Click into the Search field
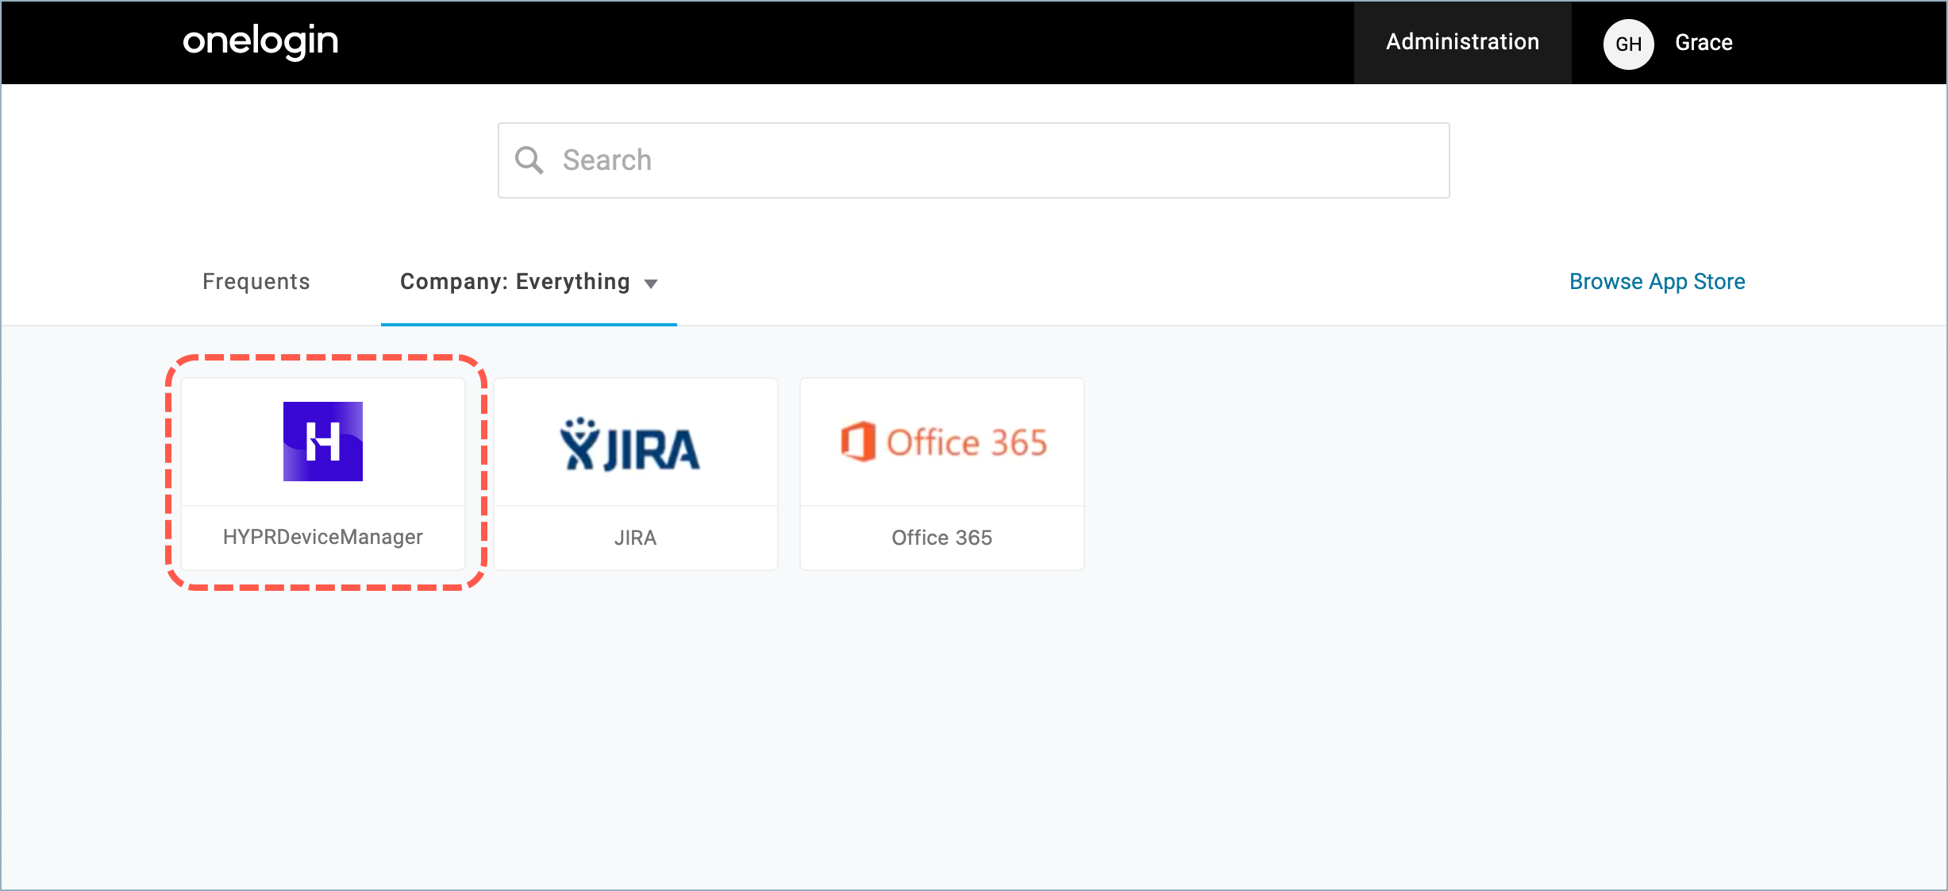1948x891 pixels. click(973, 160)
